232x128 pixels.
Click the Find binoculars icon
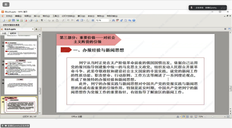click(114, 20)
